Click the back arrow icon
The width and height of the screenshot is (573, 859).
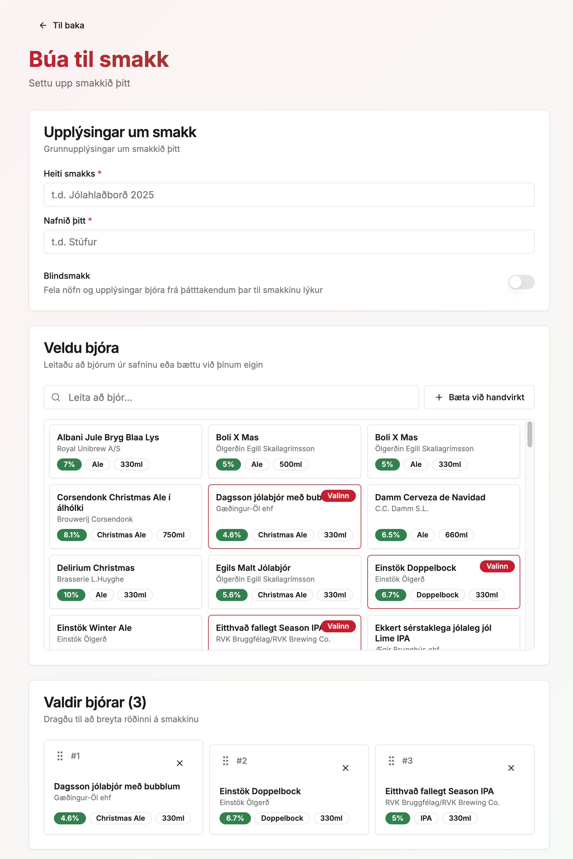(x=43, y=25)
